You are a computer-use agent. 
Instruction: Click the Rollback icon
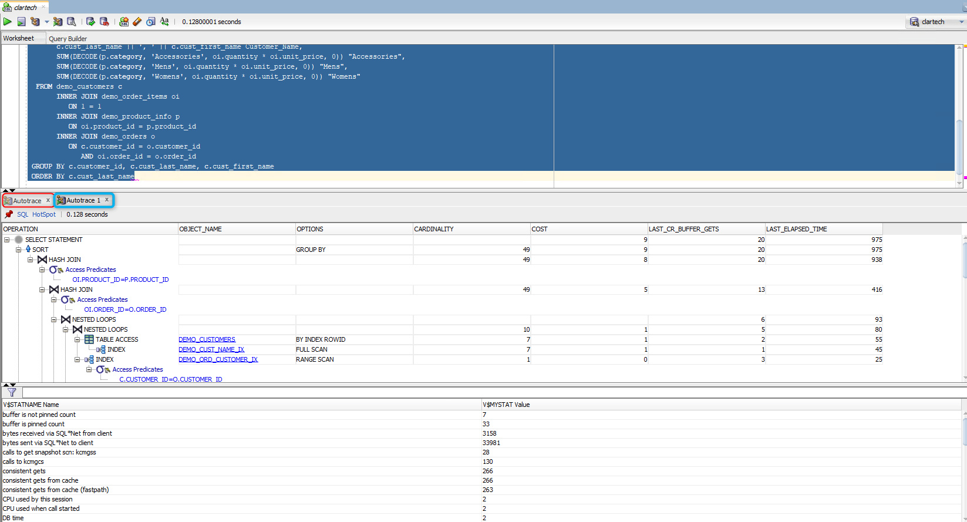[105, 22]
